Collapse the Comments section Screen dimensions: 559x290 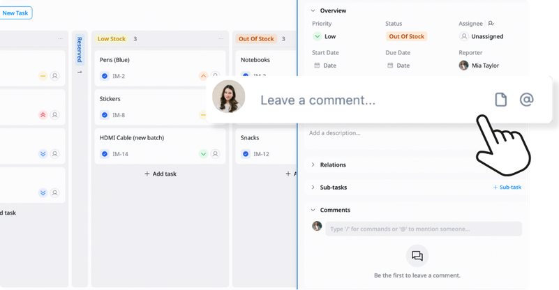pos(313,211)
